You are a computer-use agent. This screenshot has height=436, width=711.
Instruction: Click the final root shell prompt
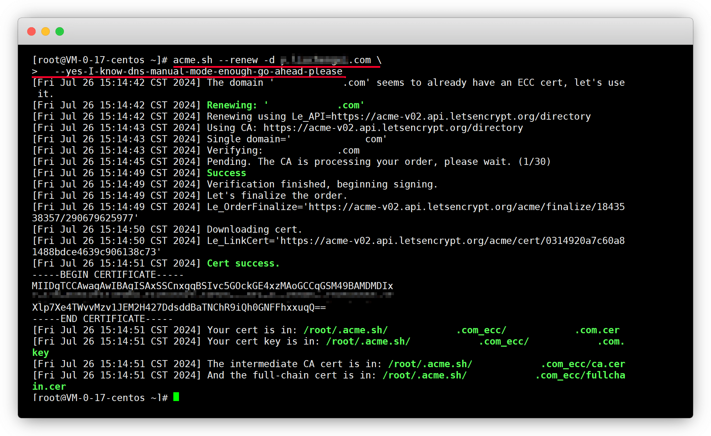100,398
